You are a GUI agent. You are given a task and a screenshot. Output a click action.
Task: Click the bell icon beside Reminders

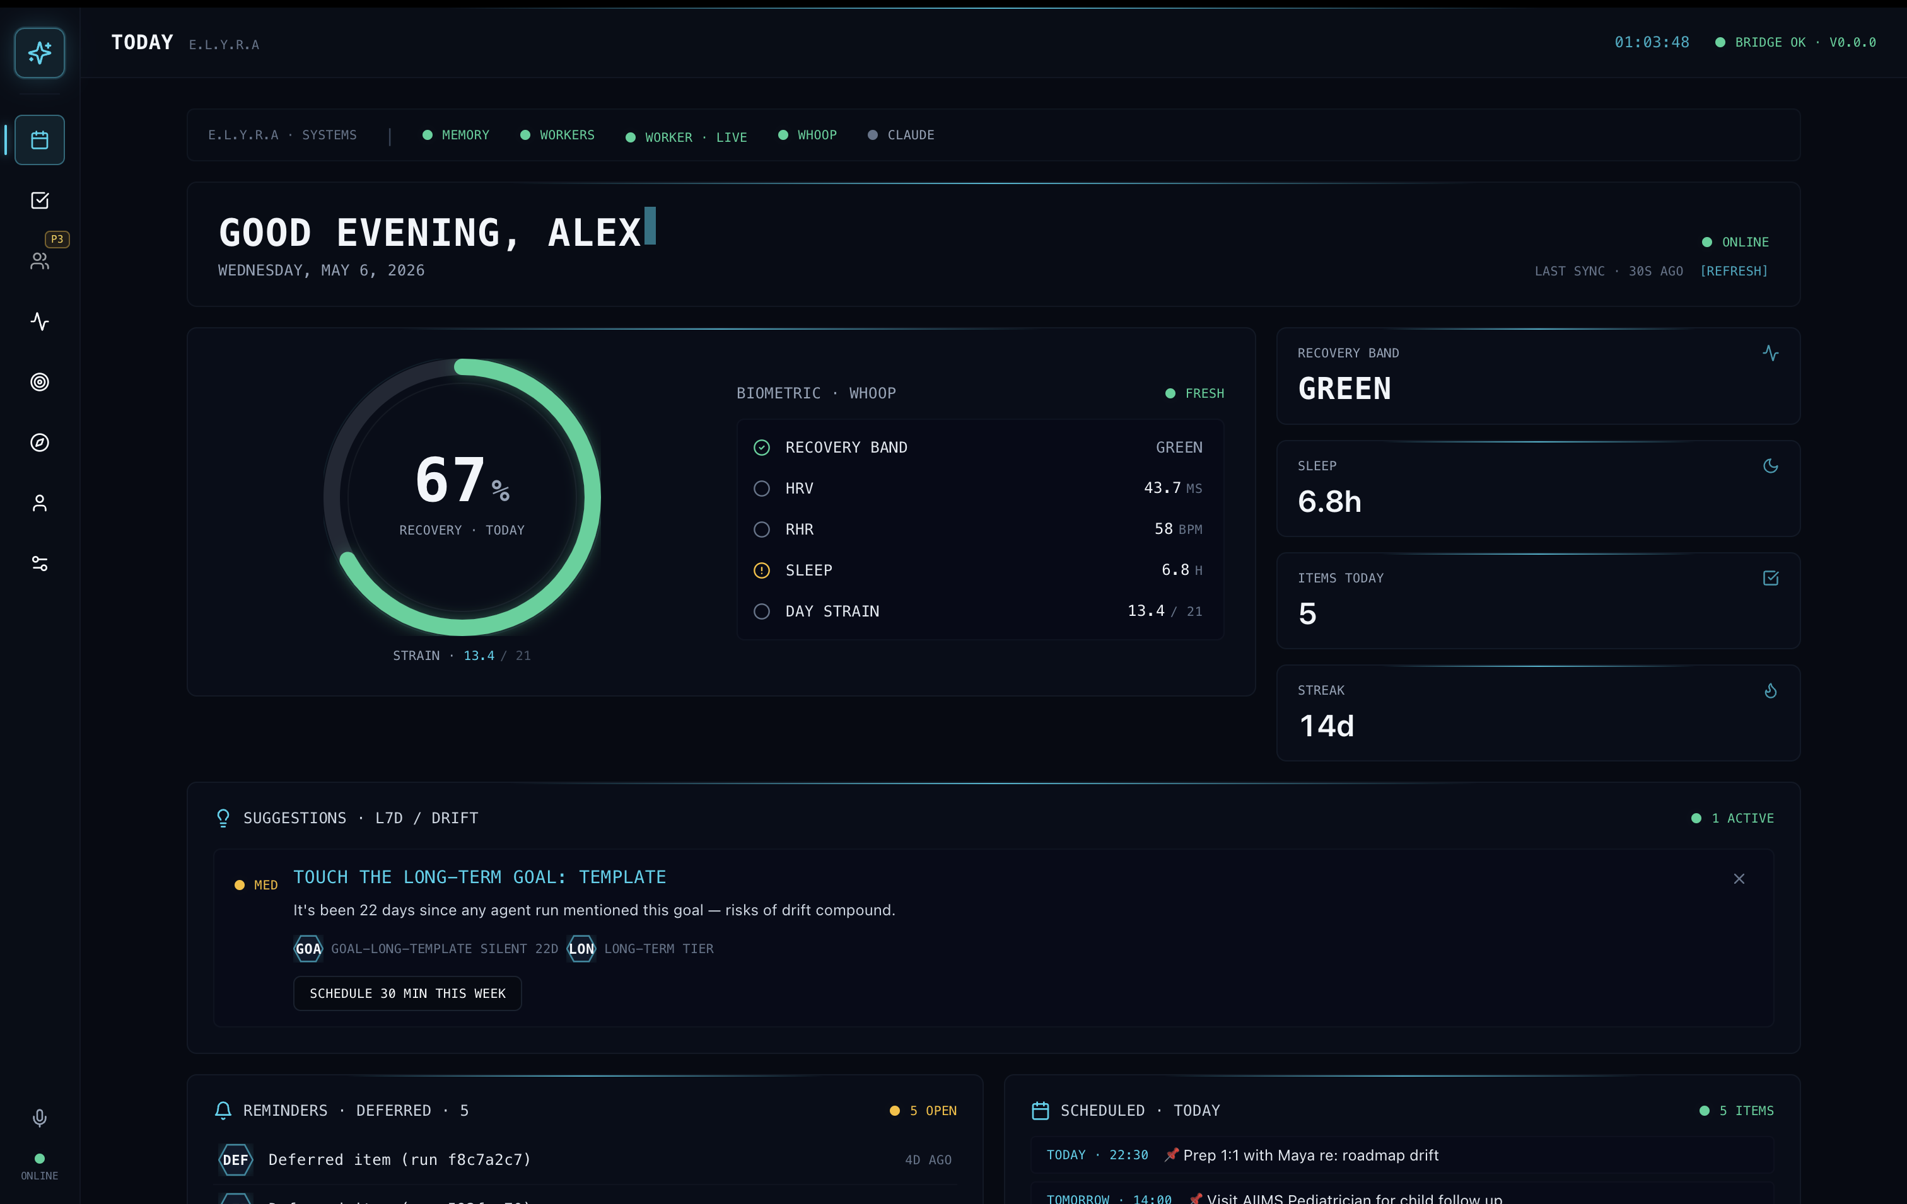click(x=223, y=1111)
